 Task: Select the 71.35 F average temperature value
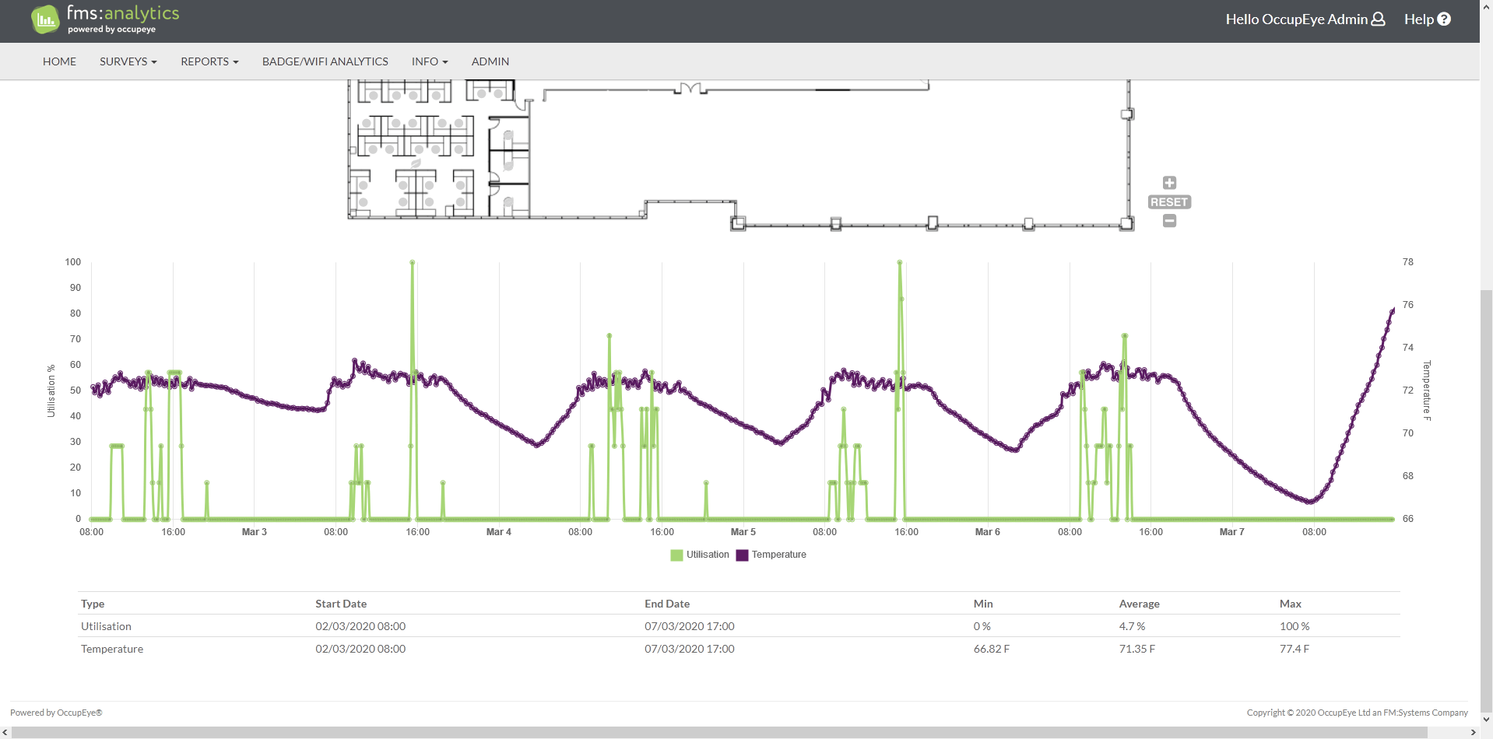click(x=1137, y=649)
